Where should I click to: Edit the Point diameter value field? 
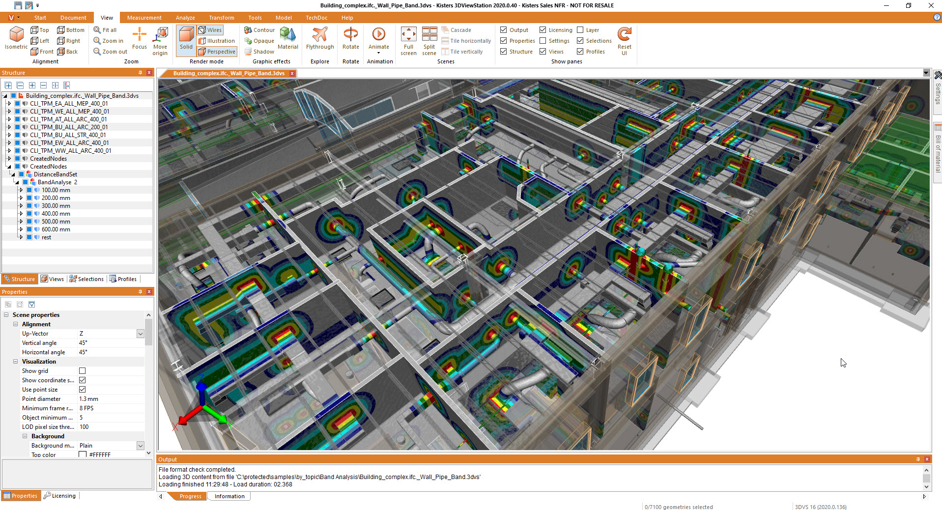[111, 399]
